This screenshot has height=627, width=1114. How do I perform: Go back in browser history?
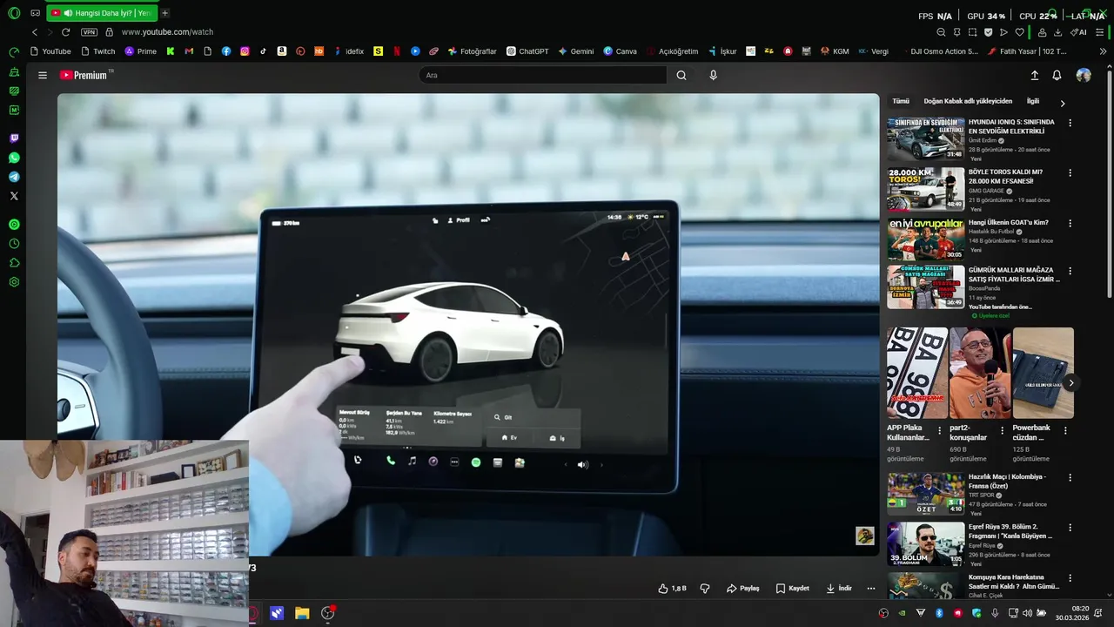click(35, 32)
